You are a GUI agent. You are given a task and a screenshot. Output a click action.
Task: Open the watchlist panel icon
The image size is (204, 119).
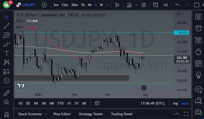pyautogui.click(x=198, y=17)
